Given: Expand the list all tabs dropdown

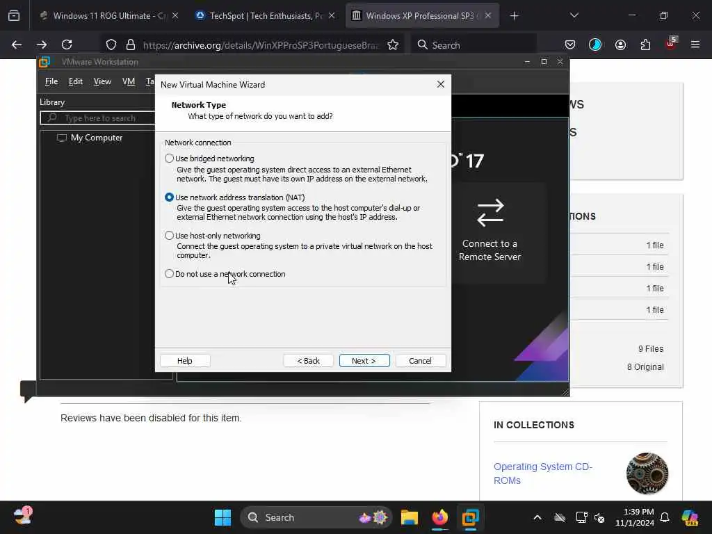Looking at the screenshot, I should (x=574, y=16).
